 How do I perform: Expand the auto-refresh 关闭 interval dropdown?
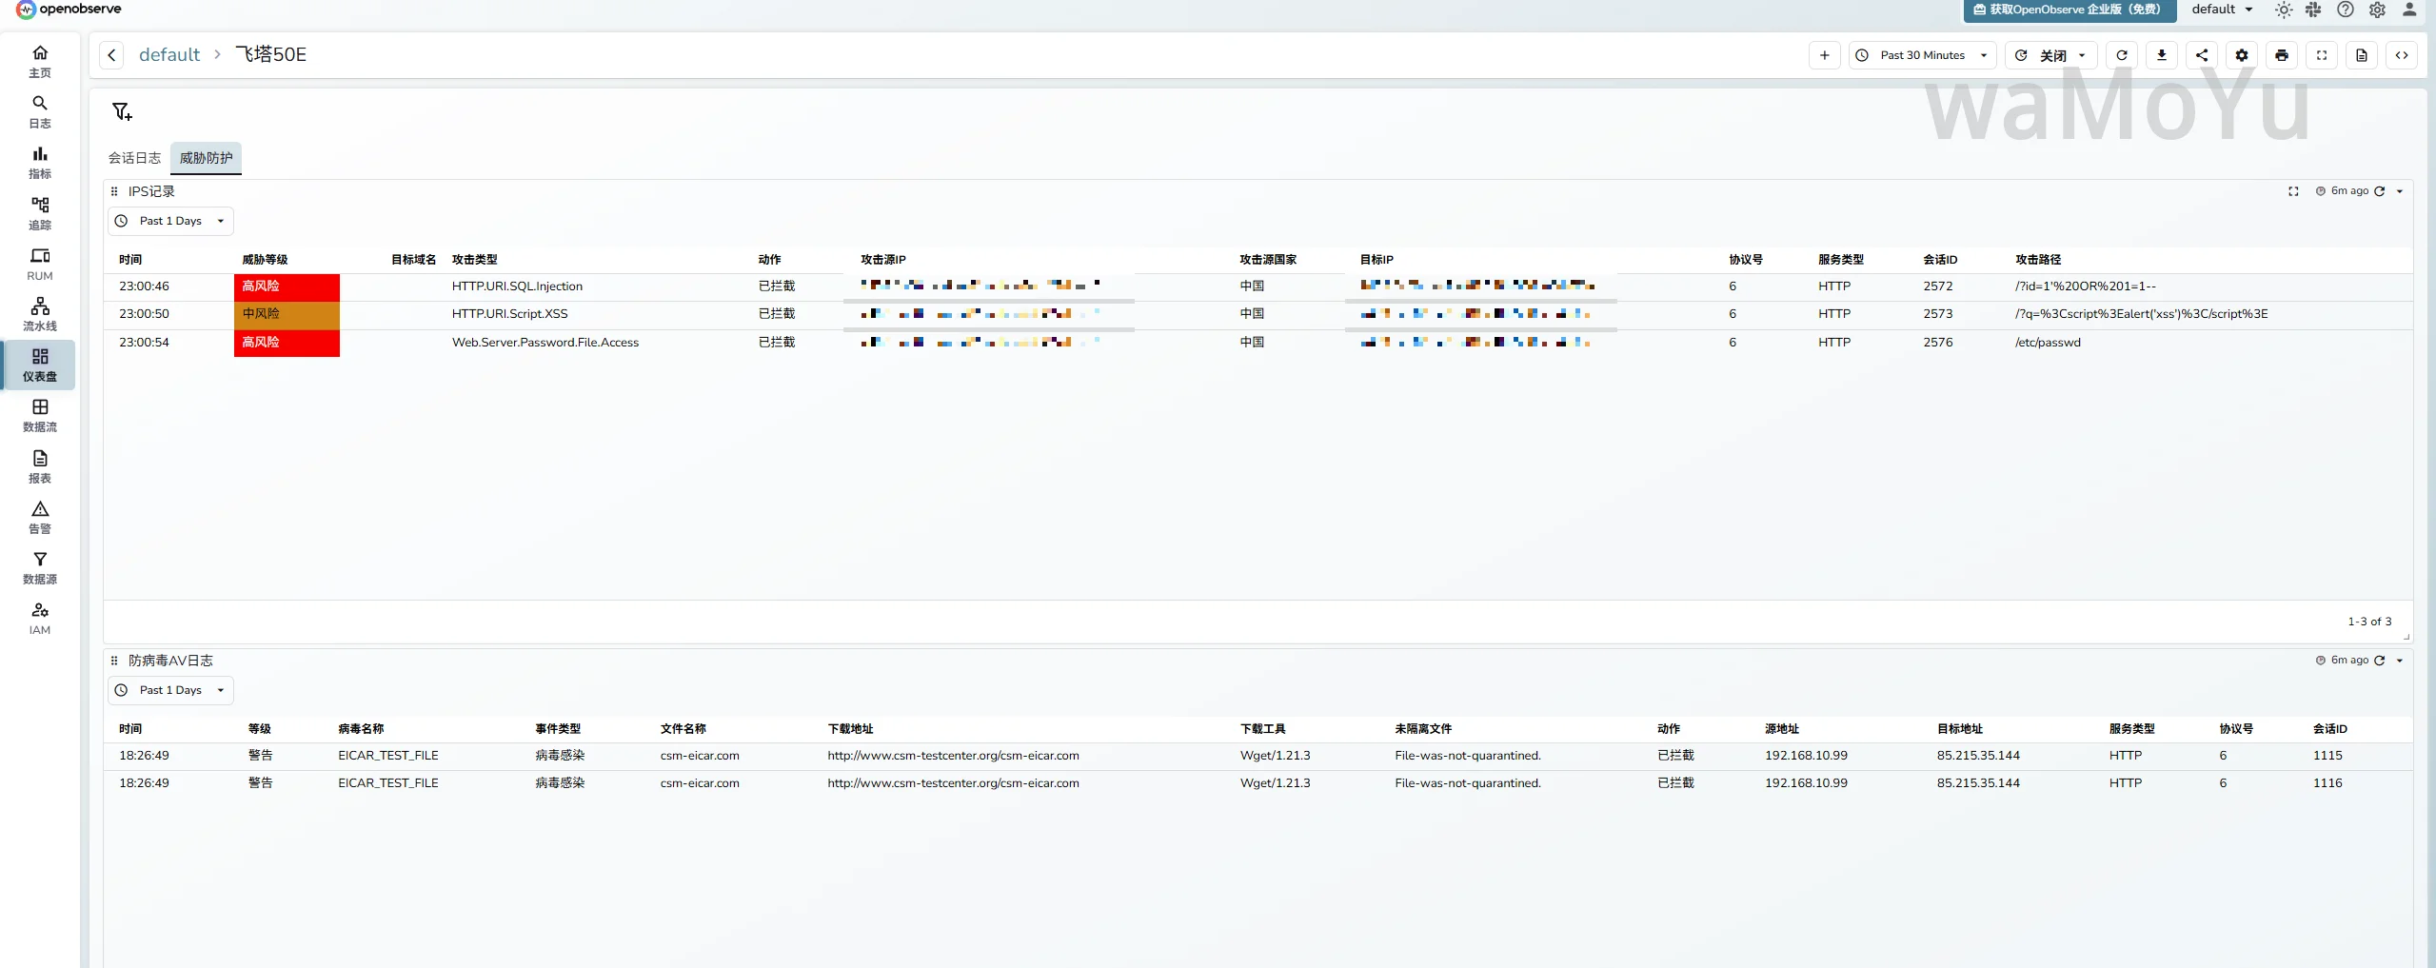(2051, 55)
